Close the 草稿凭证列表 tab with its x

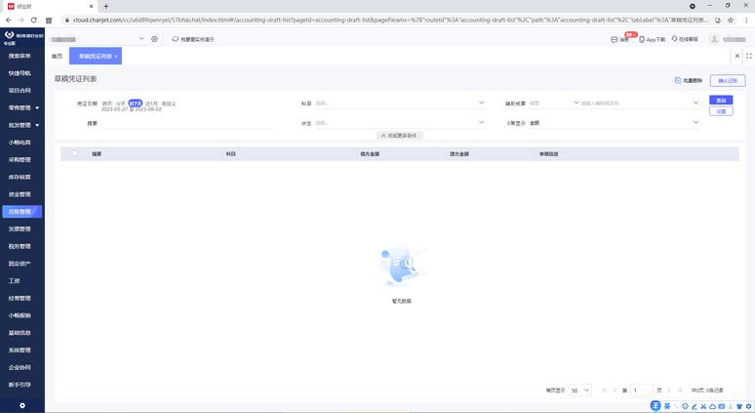point(116,57)
